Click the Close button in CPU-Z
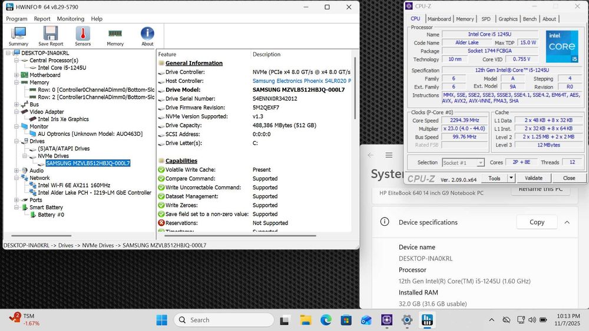The width and height of the screenshot is (589, 331). [x=569, y=178]
